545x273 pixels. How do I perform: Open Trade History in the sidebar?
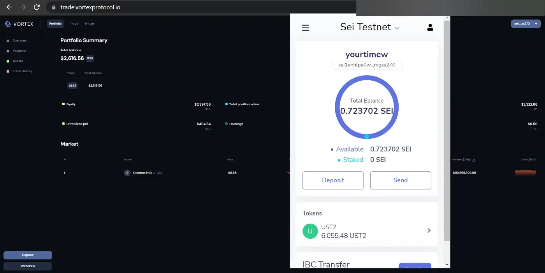point(23,71)
